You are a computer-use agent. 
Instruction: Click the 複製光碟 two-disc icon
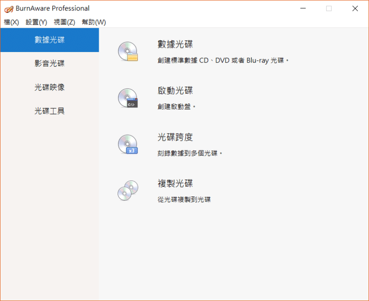[x=128, y=191]
